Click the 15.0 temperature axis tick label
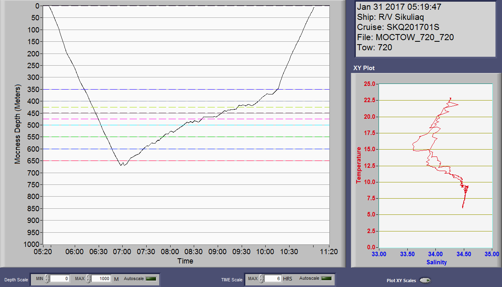 (x=370, y=149)
